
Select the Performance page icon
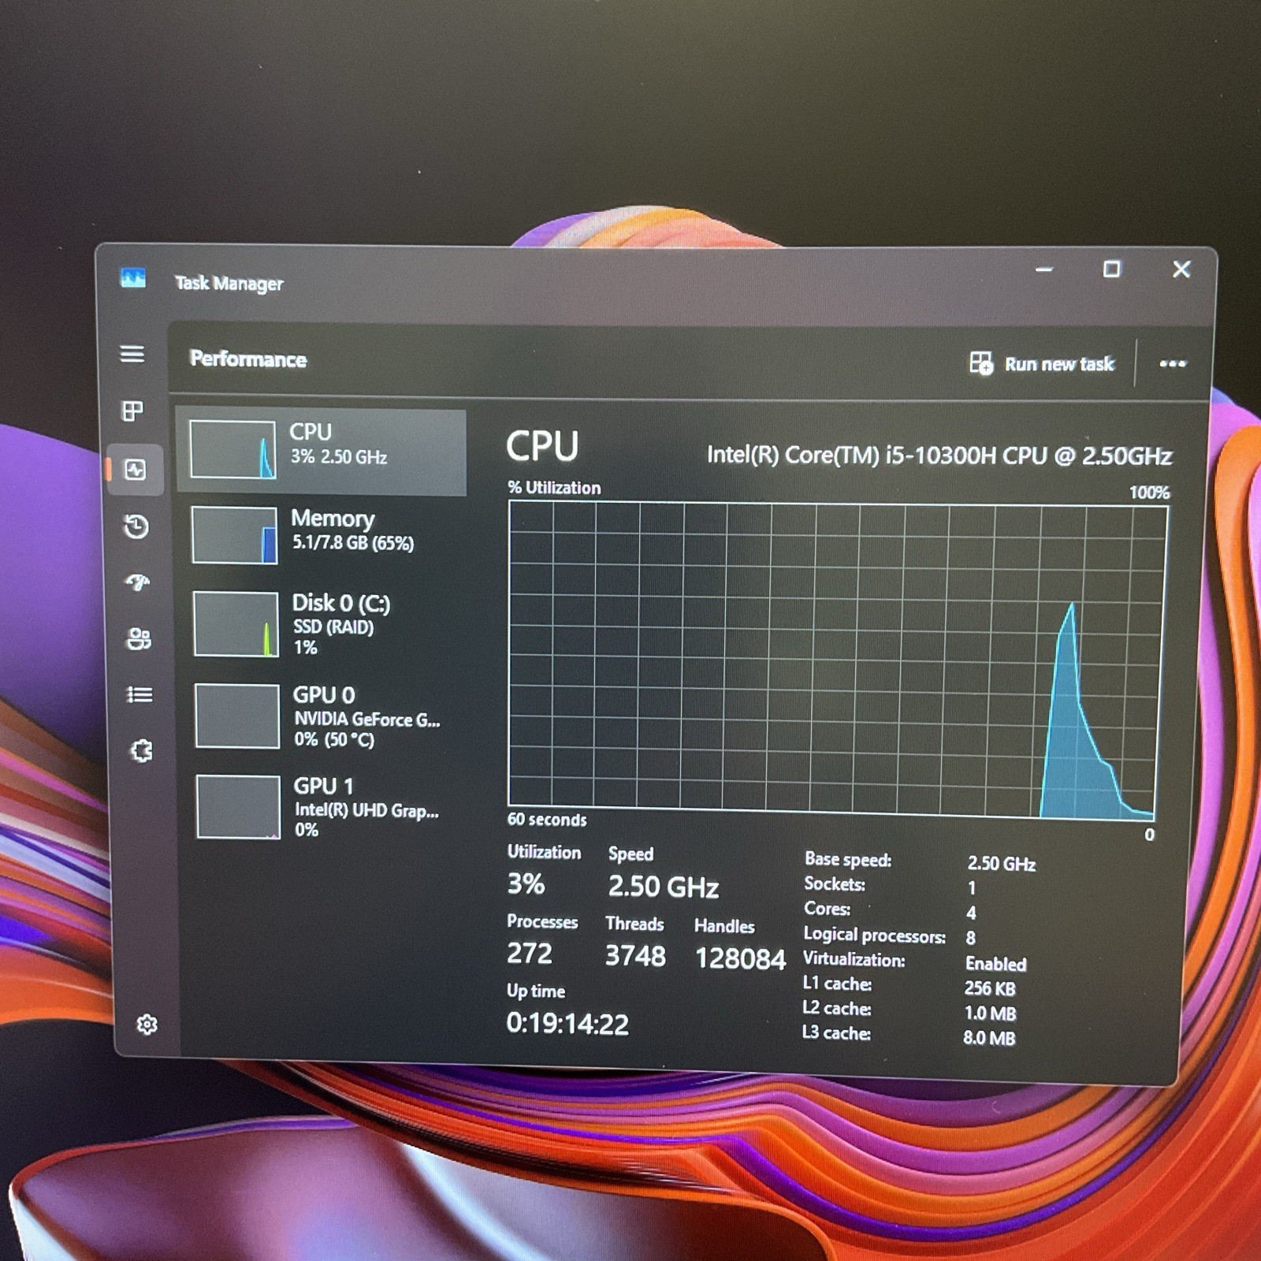coord(135,470)
